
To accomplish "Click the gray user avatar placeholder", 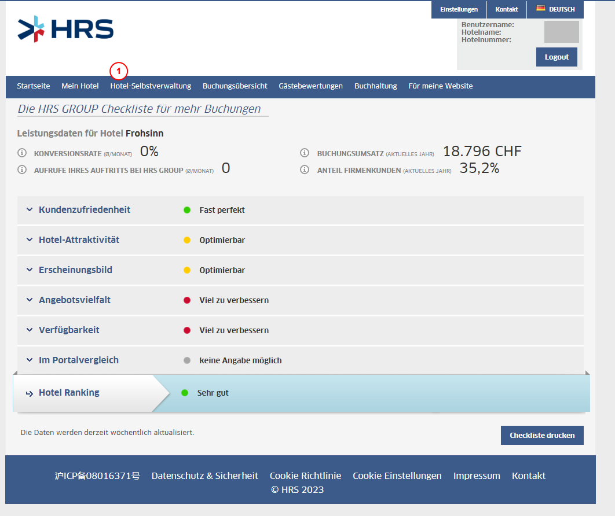I will coord(561,32).
